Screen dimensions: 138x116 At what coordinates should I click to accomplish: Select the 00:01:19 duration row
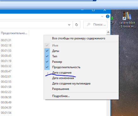point(6,61)
